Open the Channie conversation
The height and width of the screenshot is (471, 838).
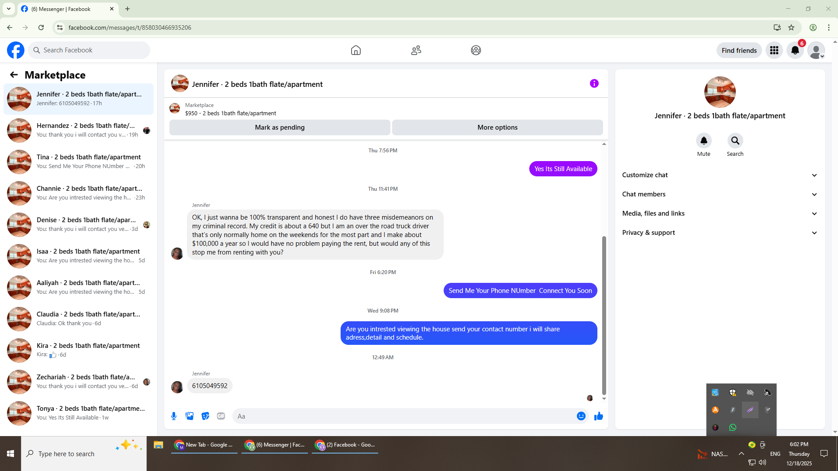79,193
